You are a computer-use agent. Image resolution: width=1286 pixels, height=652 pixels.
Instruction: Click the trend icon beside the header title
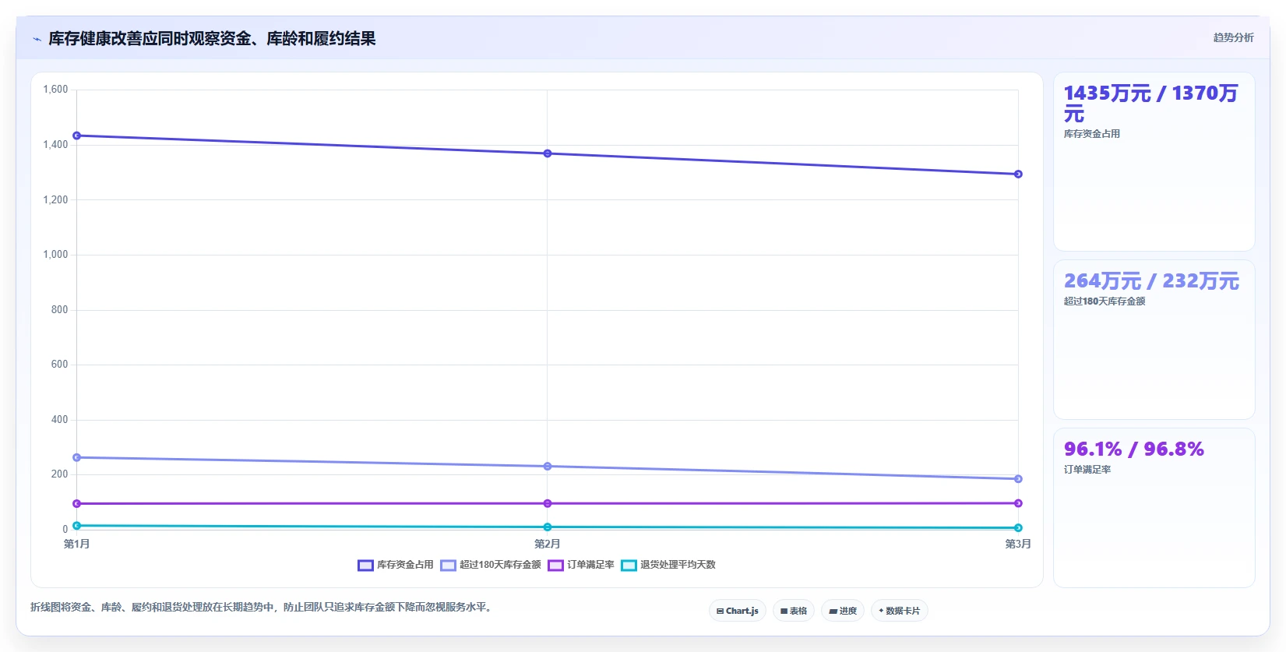(x=37, y=39)
